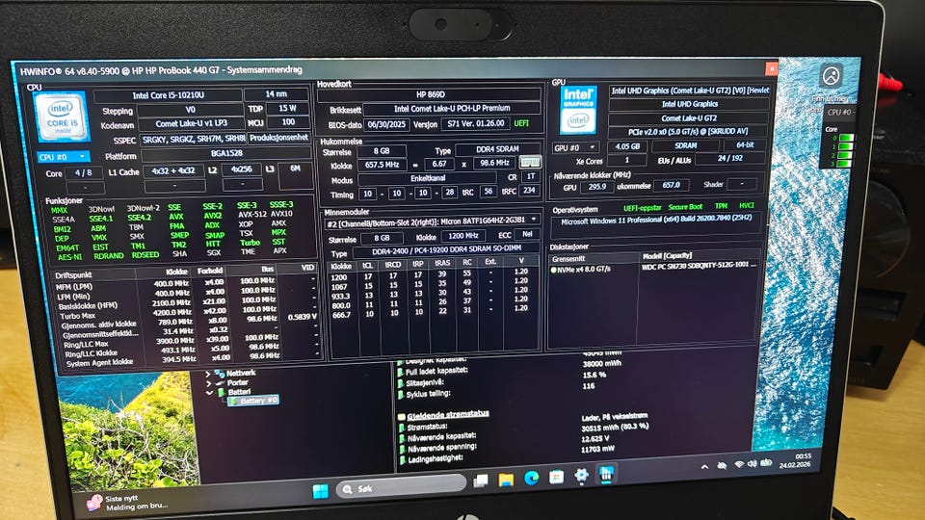Open the GPU #0 selector dropdown
925x520 pixels.
(575, 147)
